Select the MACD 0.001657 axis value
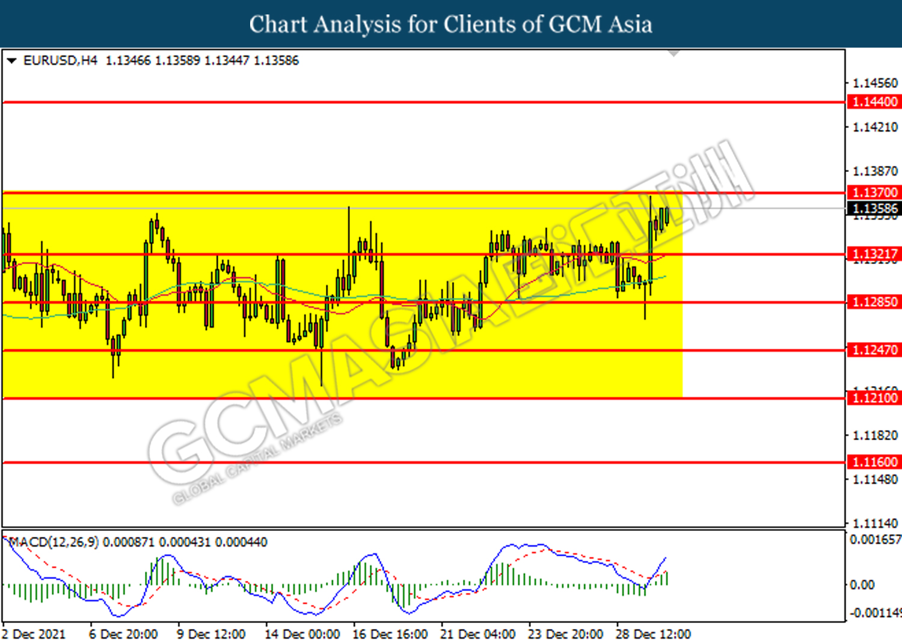The image size is (902, 644). 876,540
